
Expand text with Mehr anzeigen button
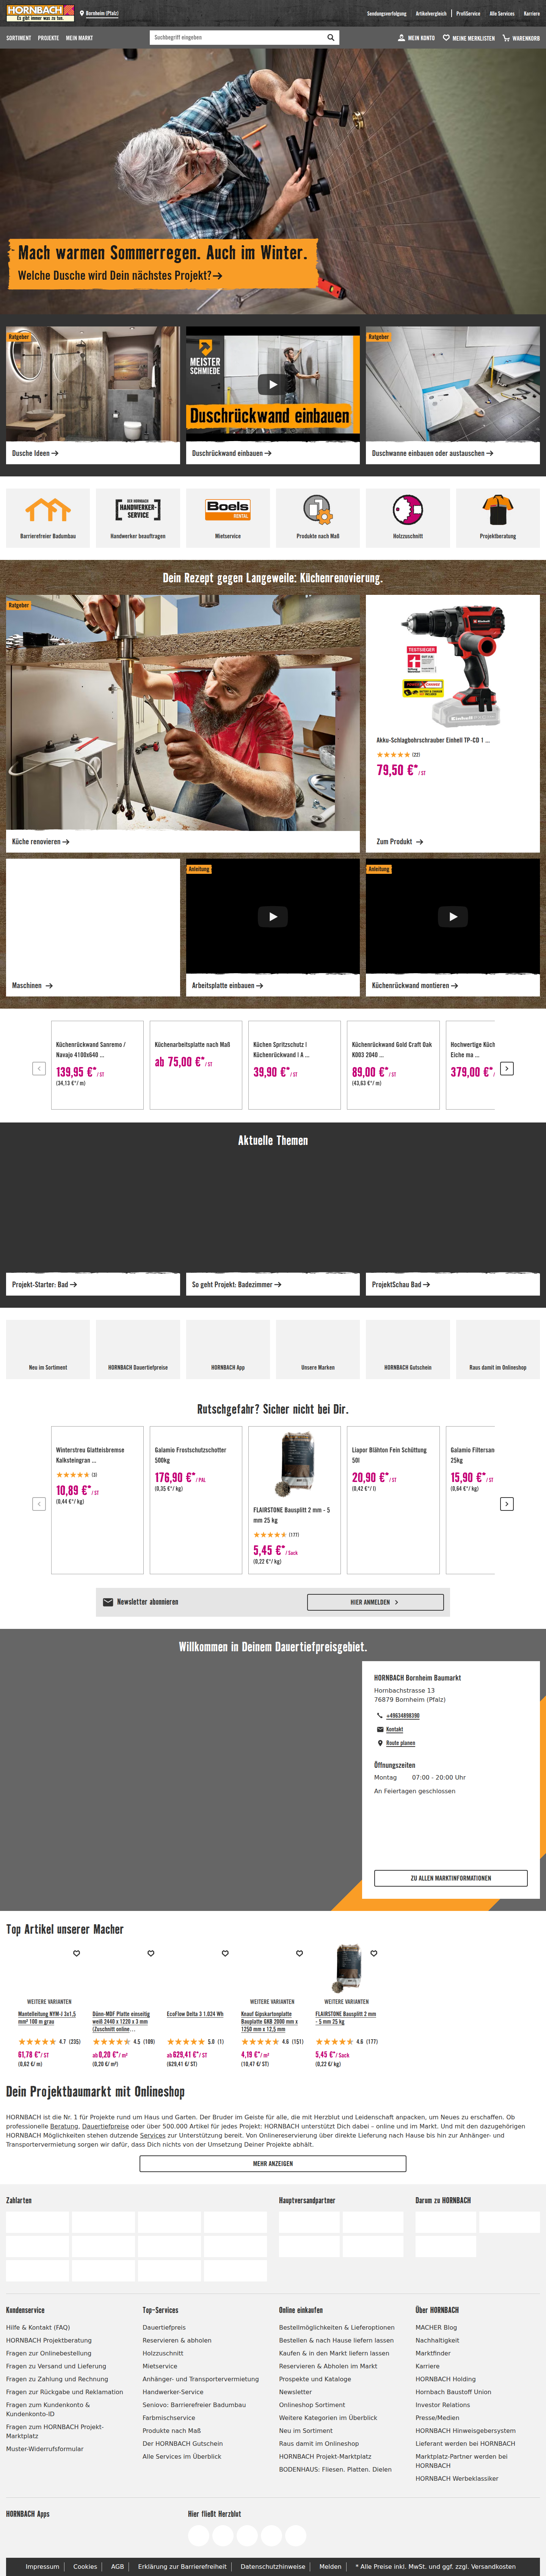tap(273, 2163)
